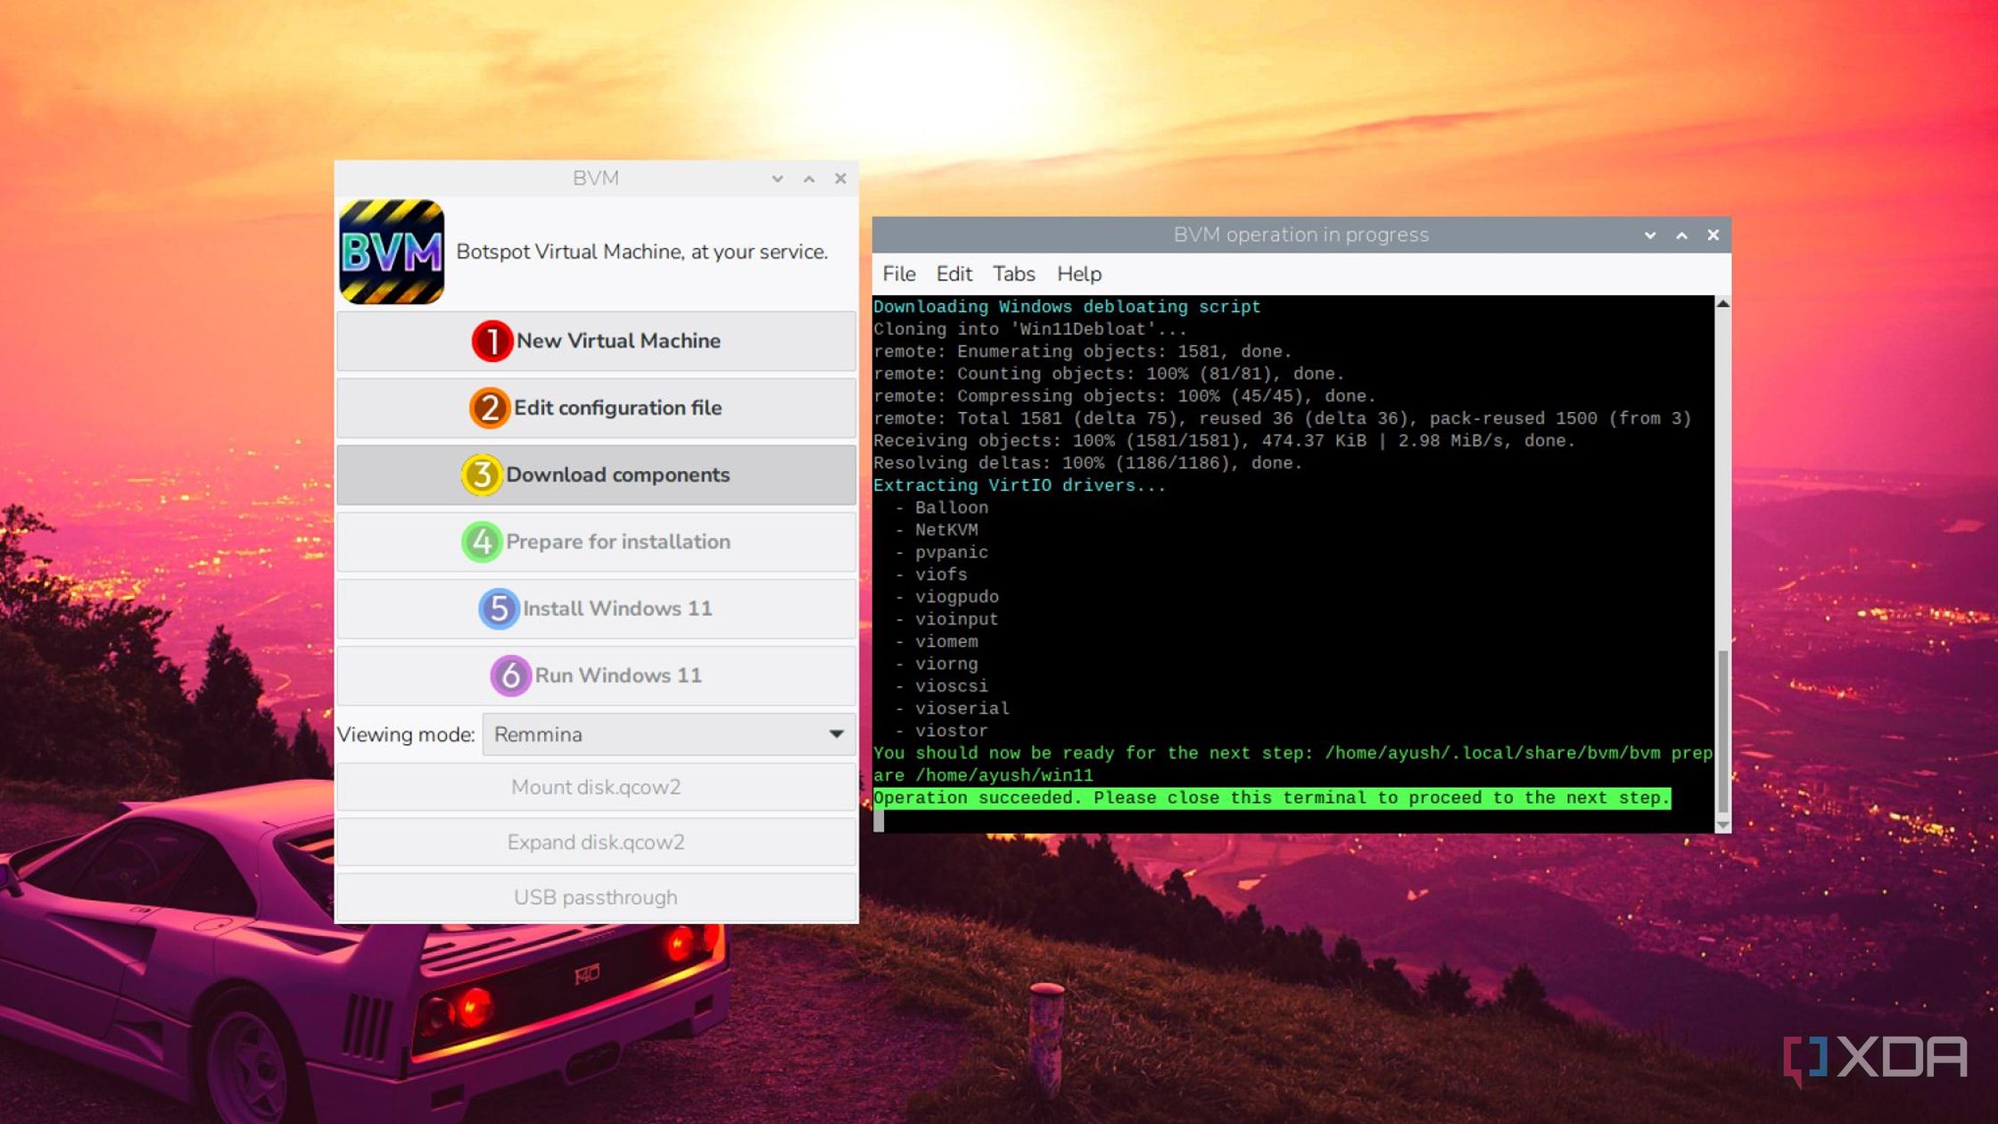Image resolution: width=1998 pixels, height=1124 pixels.
Task: Open the Edit menu in terminal
Action: coord(954,274)
